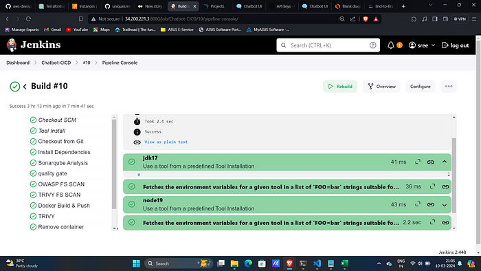Click the Configure button
Screen dimensions: 481x271
point(421,87)
